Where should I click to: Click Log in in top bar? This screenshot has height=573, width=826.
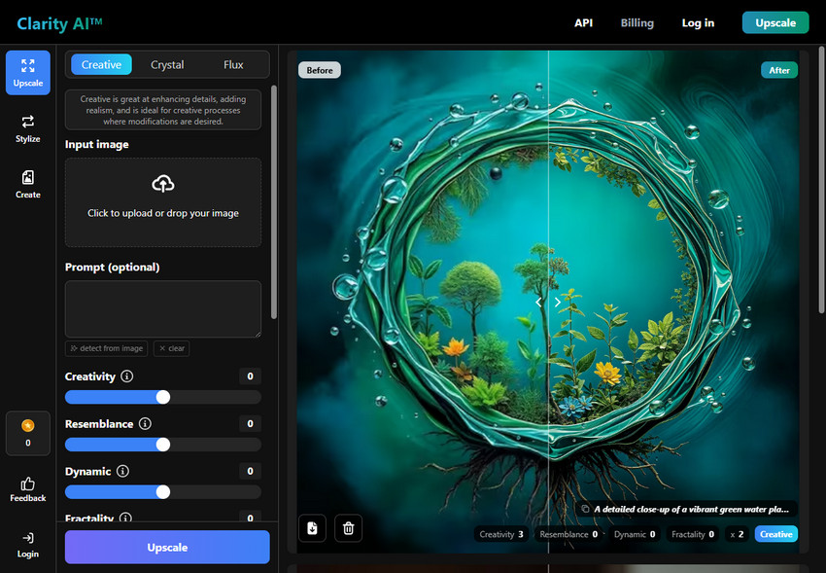coord(698,22)
